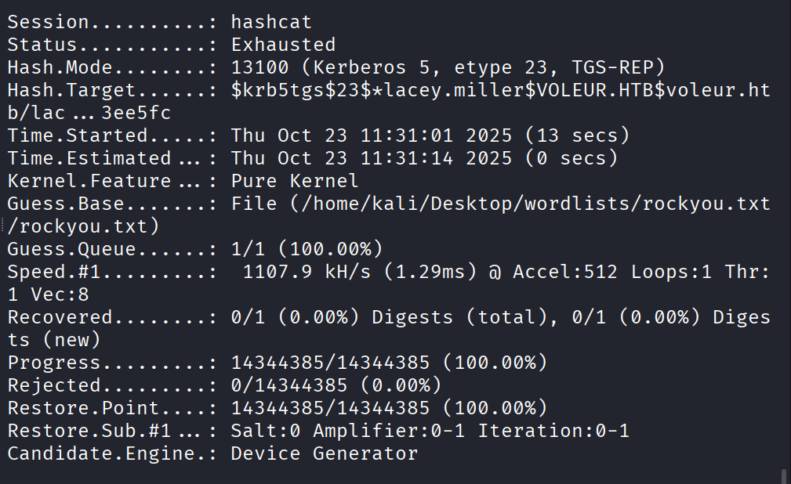Click the Recovered "0/1 (0.00%) Digests (total)" value

click(x=430, y=318)
